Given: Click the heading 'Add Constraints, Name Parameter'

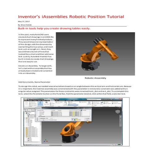Looking at the screenshot, I should (x=34, y=82).
